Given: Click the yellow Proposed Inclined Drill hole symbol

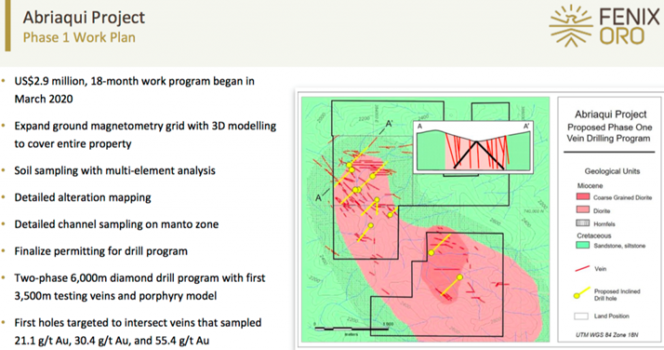Looking at the screenshot, I should click(582, 293).
